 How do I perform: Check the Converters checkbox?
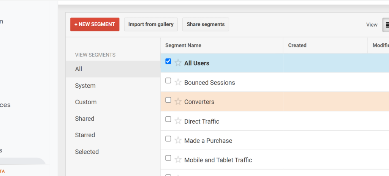click(x=168, y=100)
